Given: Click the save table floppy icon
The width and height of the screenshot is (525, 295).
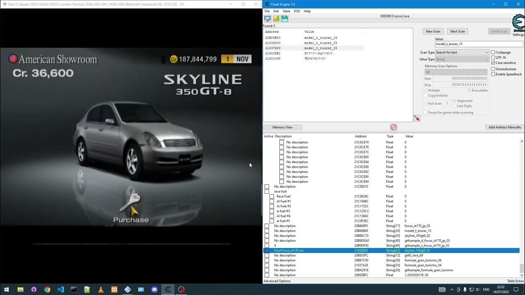Looking at the screenshot, I should coord(285,19).
